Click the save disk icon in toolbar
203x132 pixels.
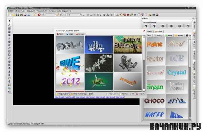point(18,15)
